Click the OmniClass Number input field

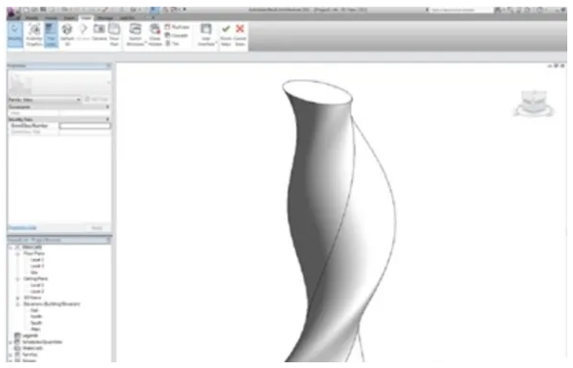click(85, 126)
